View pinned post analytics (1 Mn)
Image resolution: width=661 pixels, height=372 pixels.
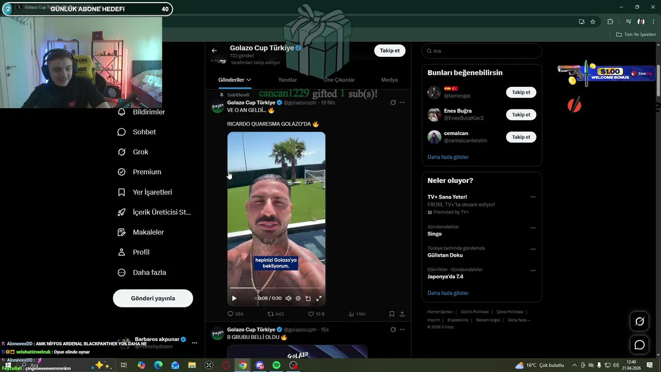pyautogui.click(x=357, y=314)
